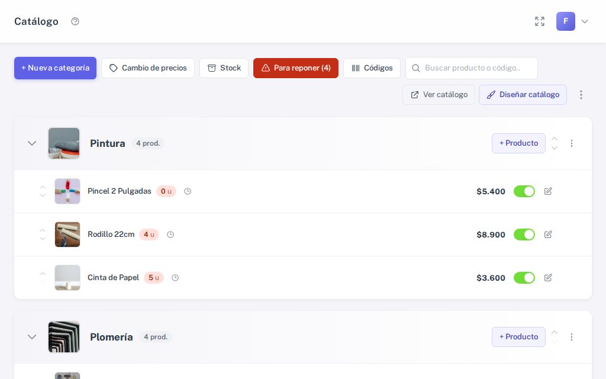
Task: Open the catalog toolbar three-dot menu
Action: pyautogui.click(x=581, y=95)
